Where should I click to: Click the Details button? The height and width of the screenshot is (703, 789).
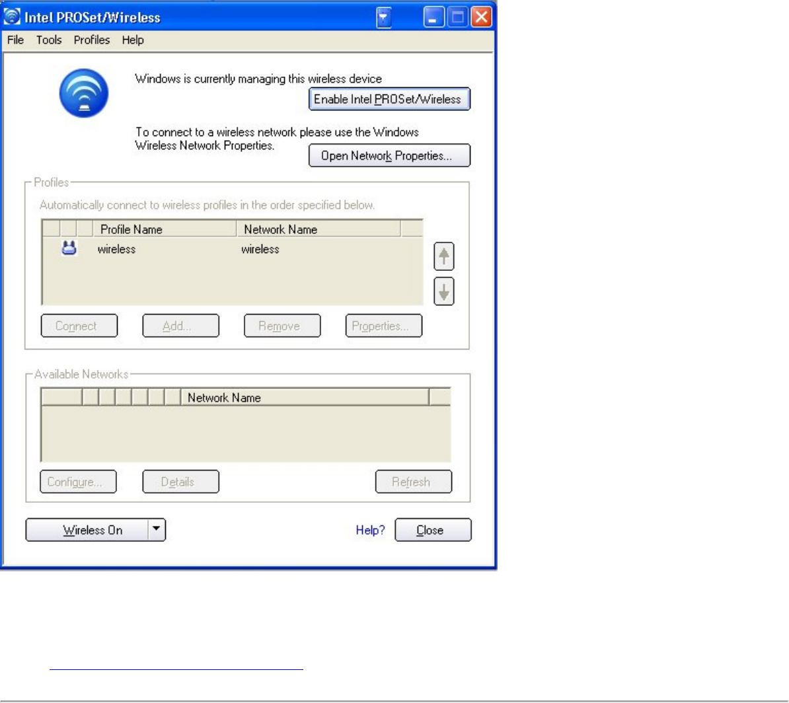pos(180,482)
